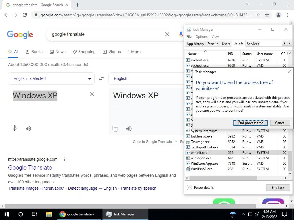This screenshot has width=294, height=220.
Task: Open the More search filters menu
Action: pos(134,52)
